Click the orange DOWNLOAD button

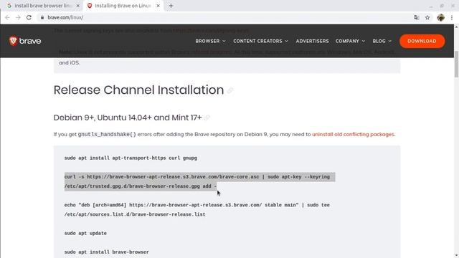pyautogui.click(x=422, y=41)
